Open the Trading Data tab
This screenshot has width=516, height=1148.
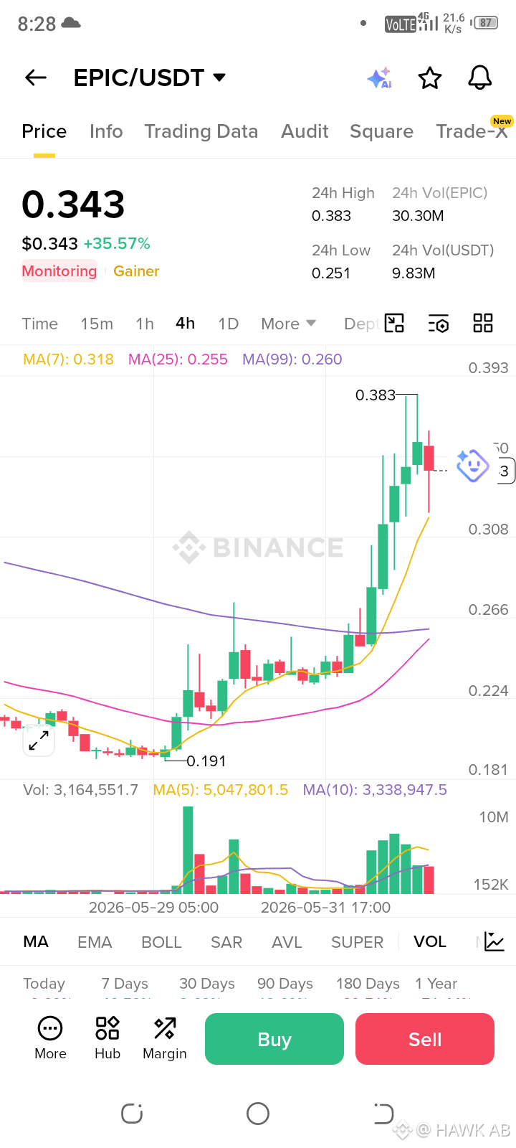[x=201, y=131]
